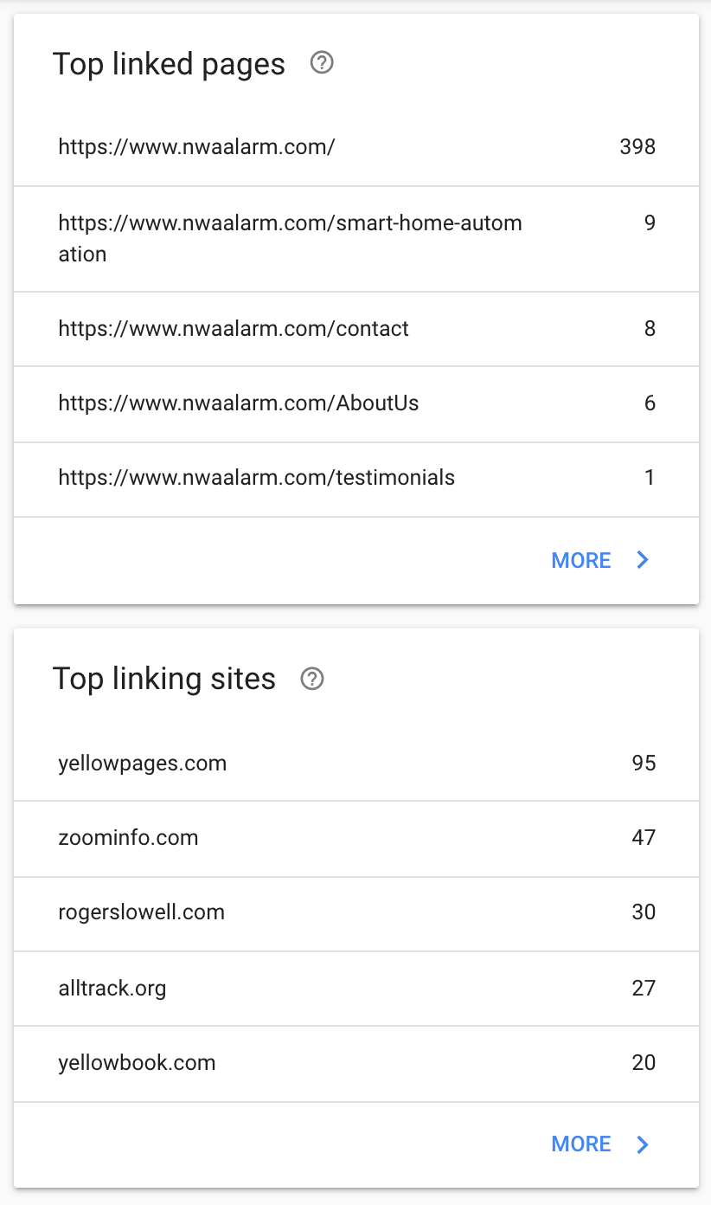Image resolution: width=711 pixels, height=1205 pixels.
Task: Click the Top linked pages heading
Action: [169, 64]
